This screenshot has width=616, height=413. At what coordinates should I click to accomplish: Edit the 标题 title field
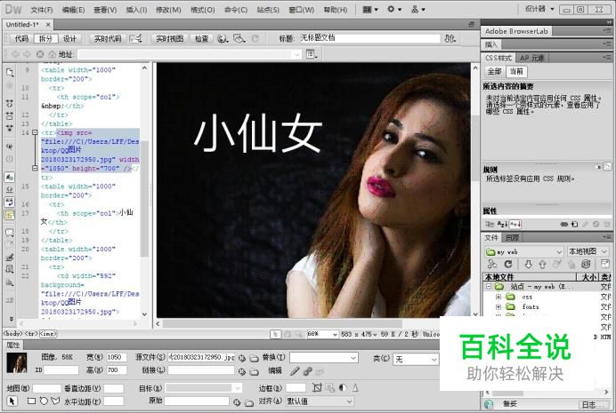[369, 38]
